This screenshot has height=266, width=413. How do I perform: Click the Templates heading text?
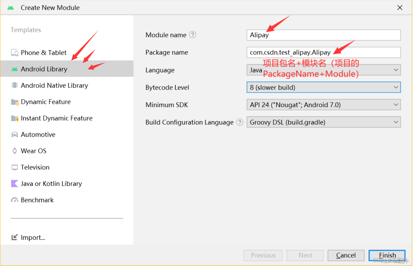point(26,30)
